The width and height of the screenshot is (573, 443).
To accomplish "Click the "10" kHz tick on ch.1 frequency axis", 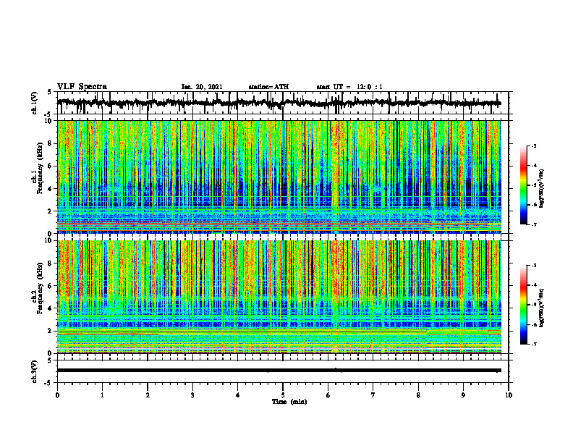I will click(x=48, y=121).
